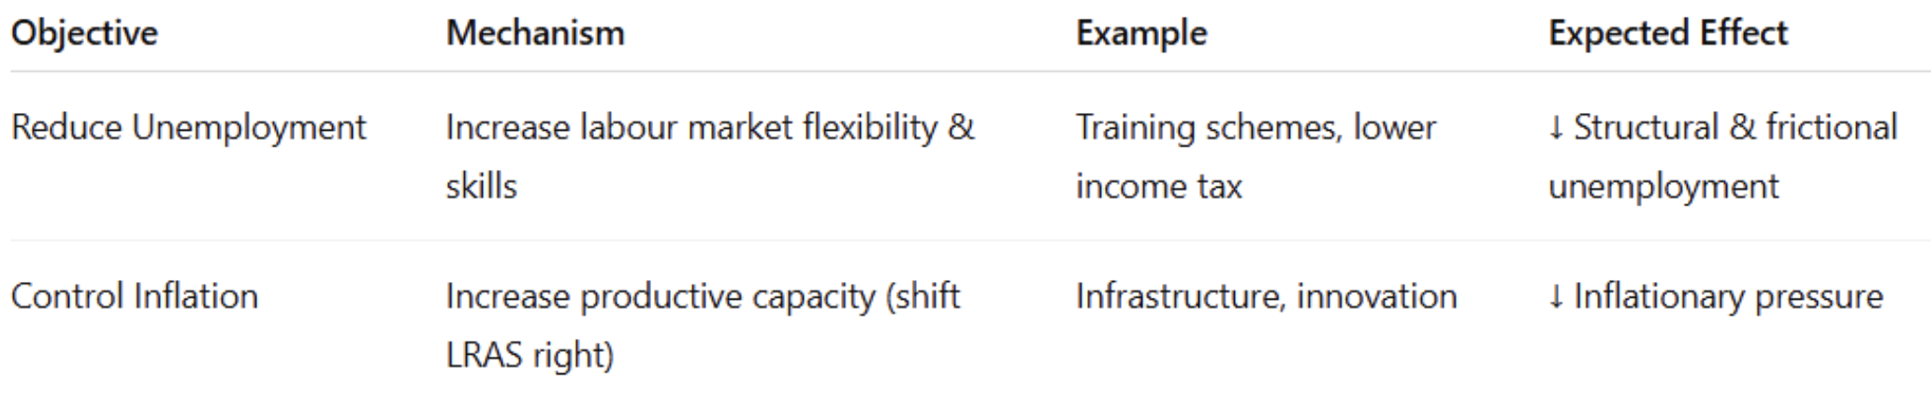Select the Control Inflation cell
The width and height of the screenshot is (1931, 407).
[x=134, y=297]
